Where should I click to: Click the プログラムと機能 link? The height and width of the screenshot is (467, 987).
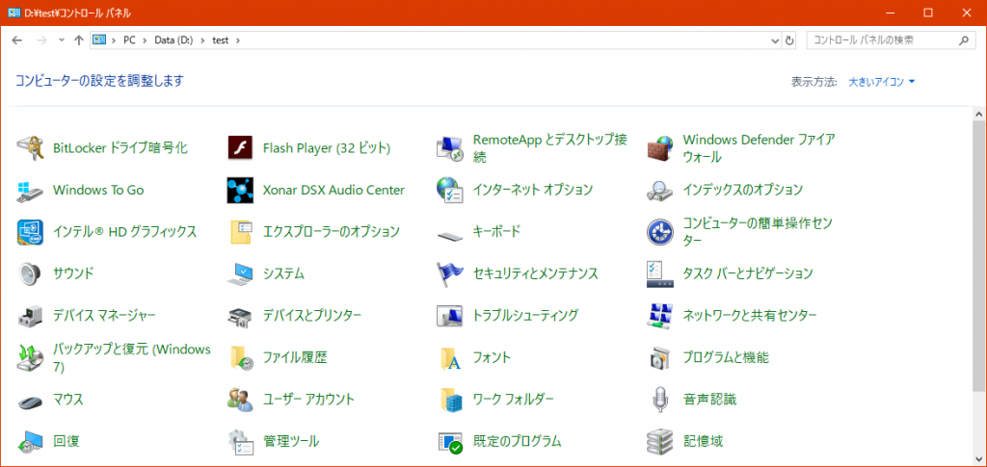click(725, 357)
